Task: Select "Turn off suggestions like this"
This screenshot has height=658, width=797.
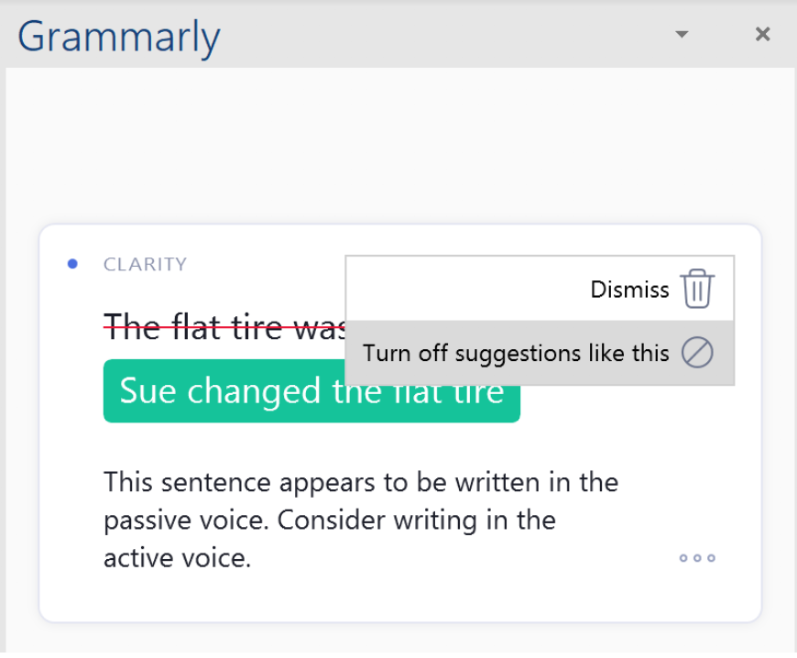Action: click(516, 353)
